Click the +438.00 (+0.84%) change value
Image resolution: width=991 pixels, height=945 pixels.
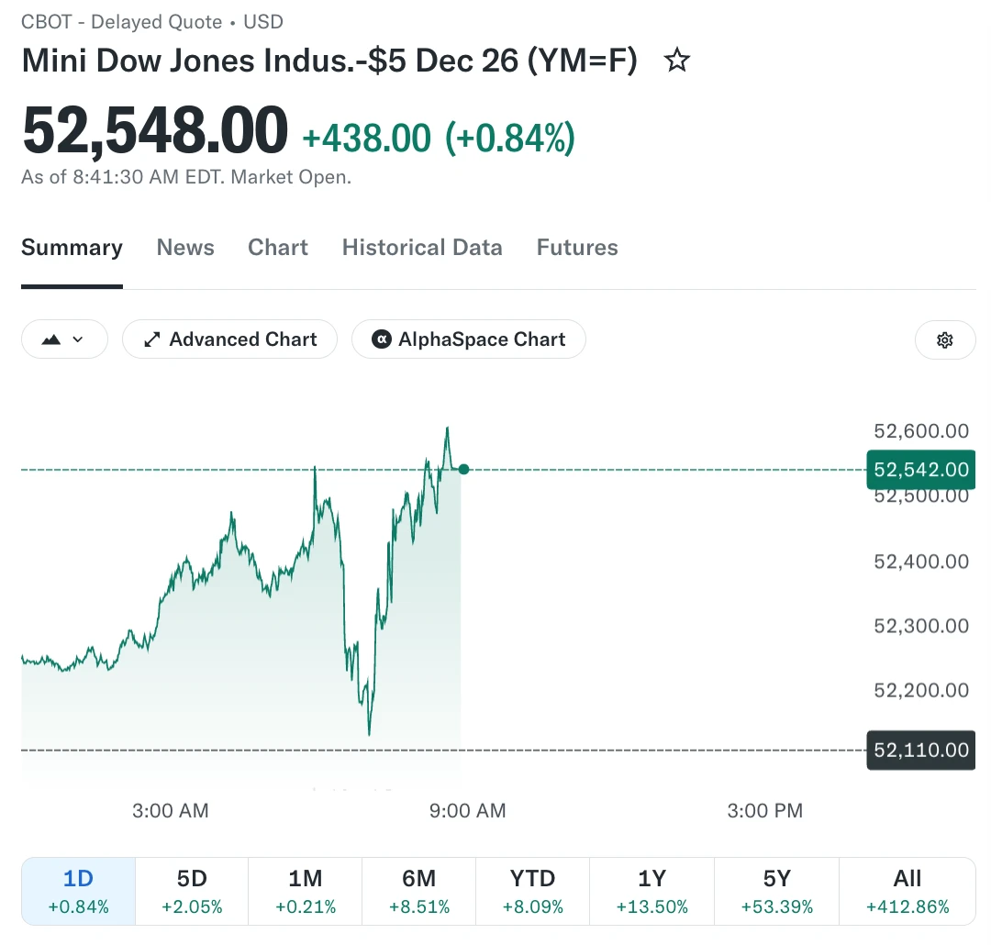coord(439,138)
